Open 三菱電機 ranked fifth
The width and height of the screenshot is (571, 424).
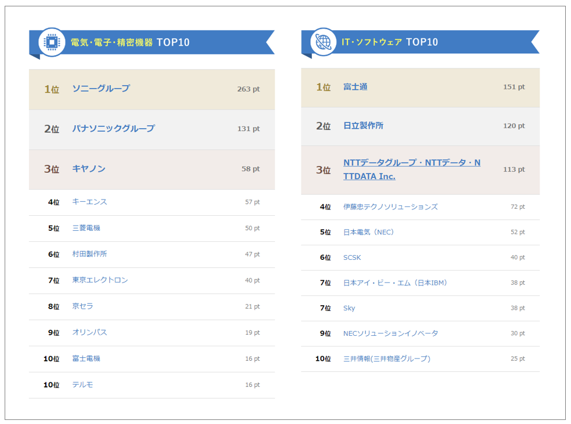click(x=86, y=228)
